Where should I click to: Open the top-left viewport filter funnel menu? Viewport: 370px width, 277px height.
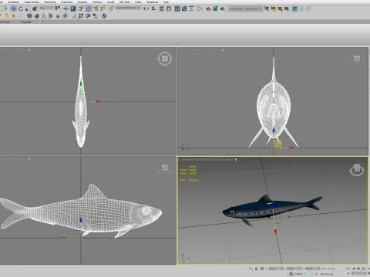(x=29, y=51)
